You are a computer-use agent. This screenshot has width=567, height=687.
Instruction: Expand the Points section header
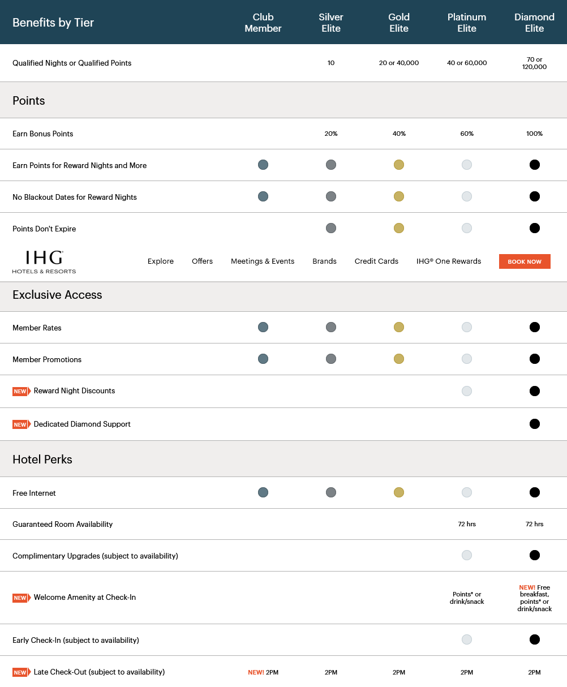click(x=28, y=100)
